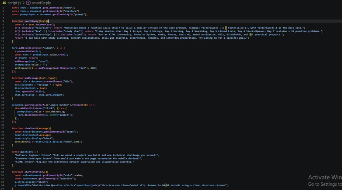Click 'function addMessage(text, type){' line
Viewport: 342px width, 190px height.
tap(34, 78)
